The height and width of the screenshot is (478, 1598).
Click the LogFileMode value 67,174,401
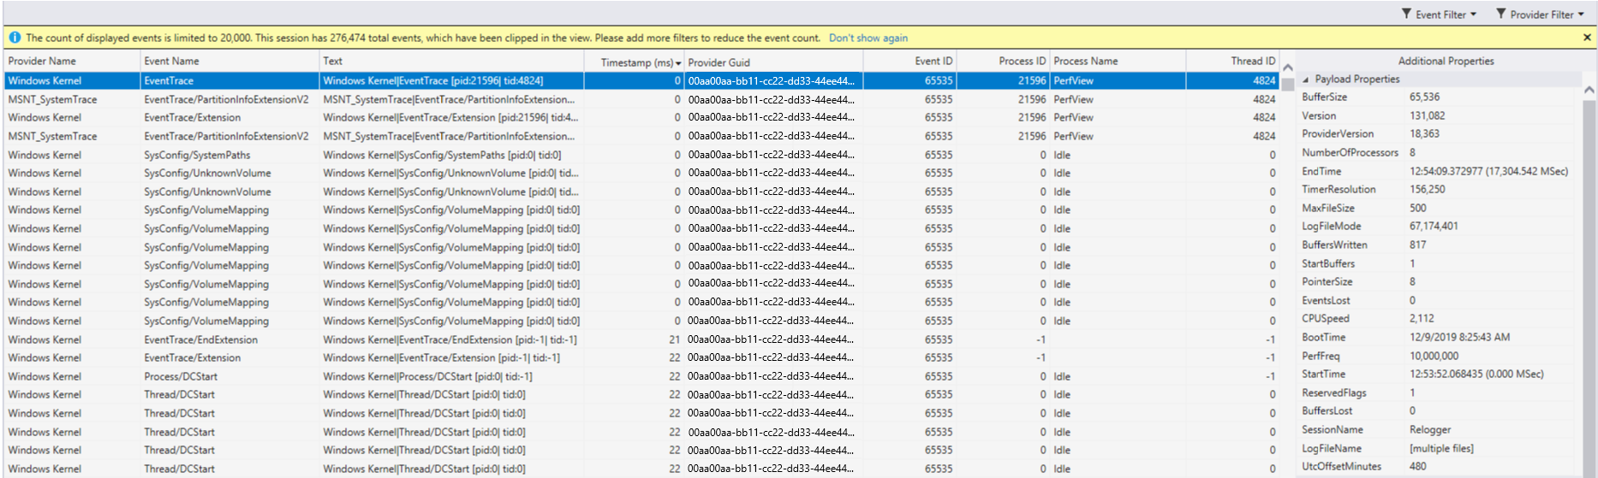(1434, 227)
